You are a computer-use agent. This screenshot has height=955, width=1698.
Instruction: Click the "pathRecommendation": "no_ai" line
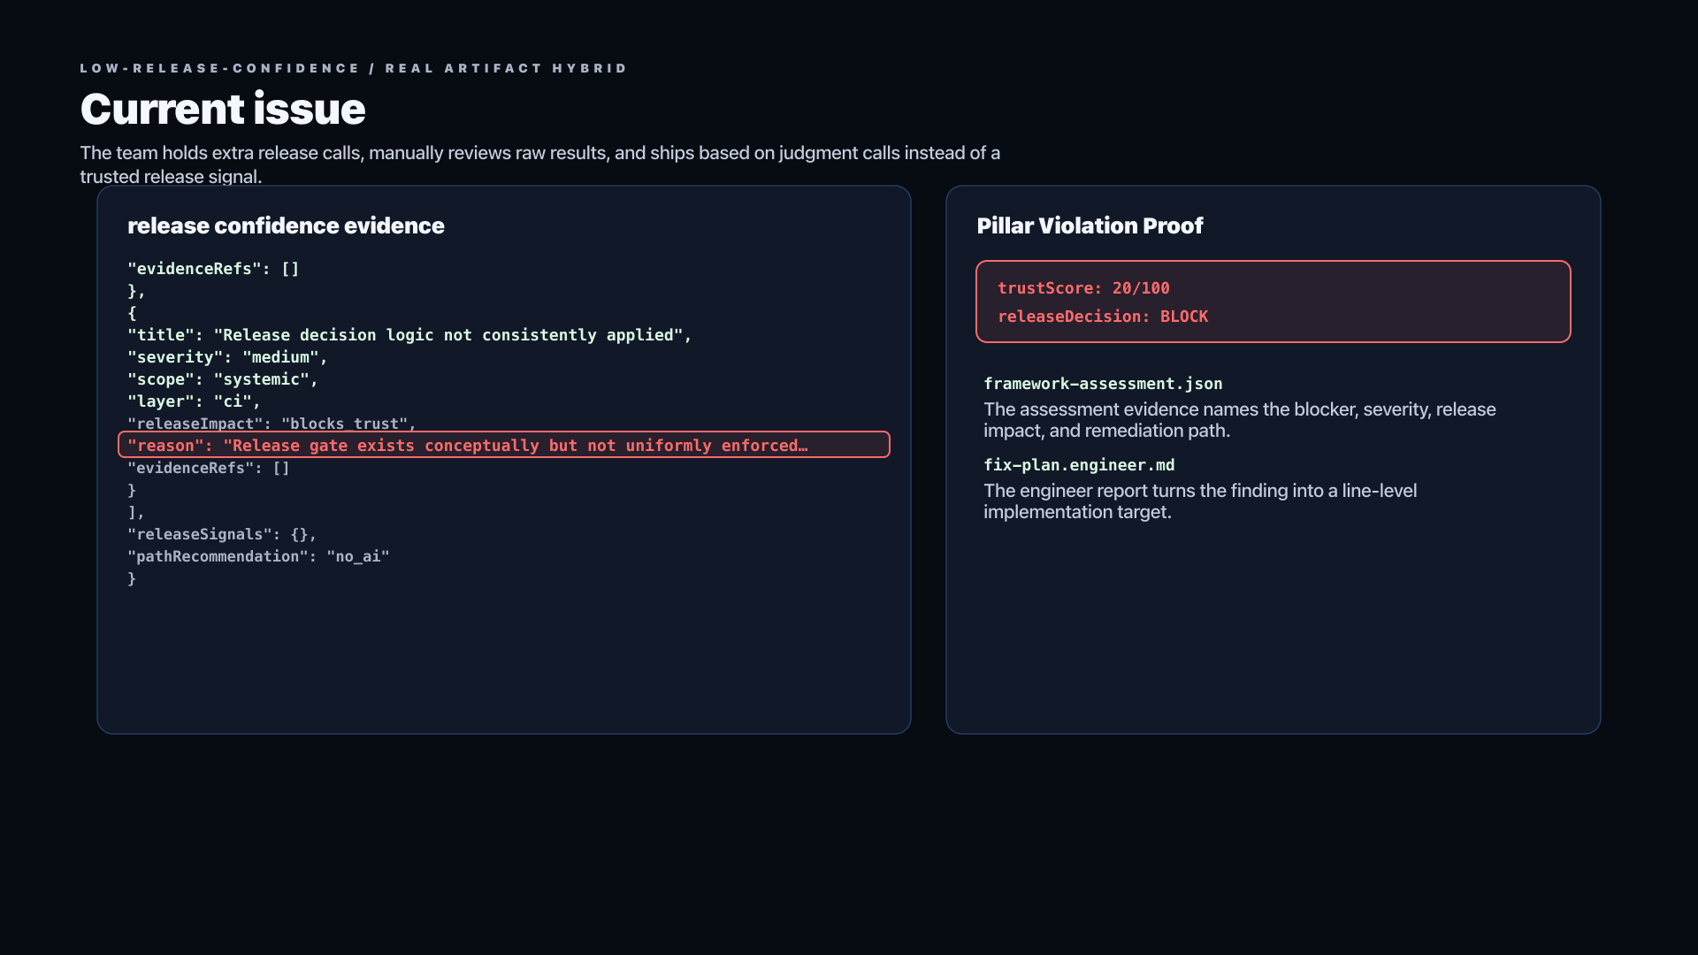point(258,556)
